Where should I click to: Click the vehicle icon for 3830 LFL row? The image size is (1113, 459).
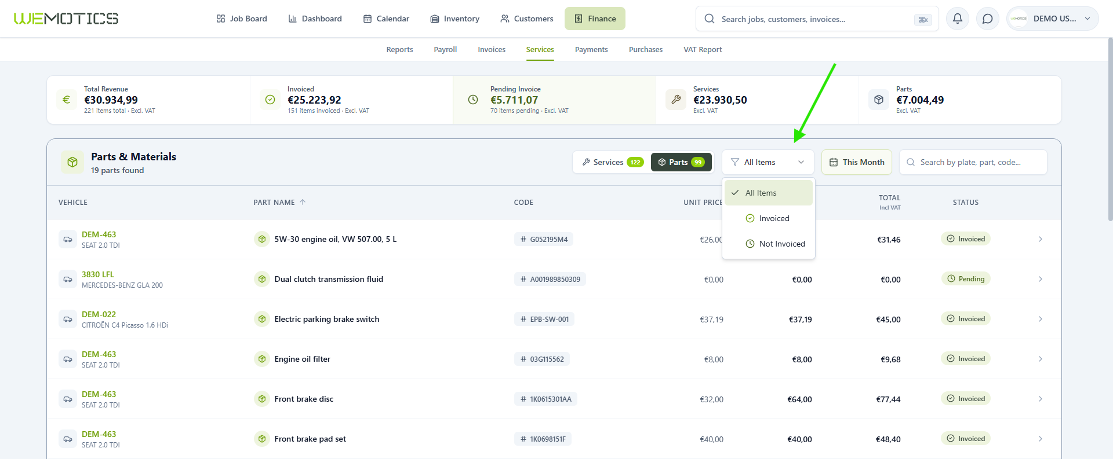pyautogui.click(x=68, y=279)
